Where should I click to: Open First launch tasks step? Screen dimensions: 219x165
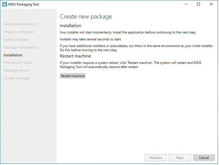tap(18, 63)
